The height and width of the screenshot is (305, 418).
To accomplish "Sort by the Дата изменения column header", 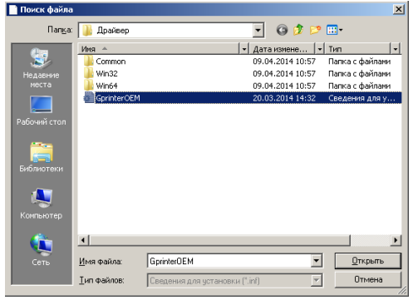I will [283, 49].
